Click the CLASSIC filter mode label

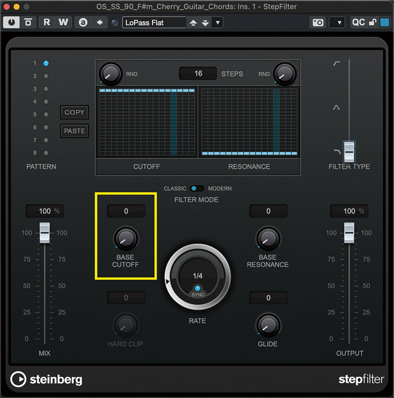(175, 189)
